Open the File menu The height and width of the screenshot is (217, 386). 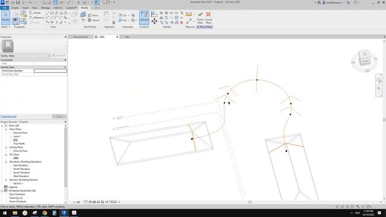[x=4, y=8]
